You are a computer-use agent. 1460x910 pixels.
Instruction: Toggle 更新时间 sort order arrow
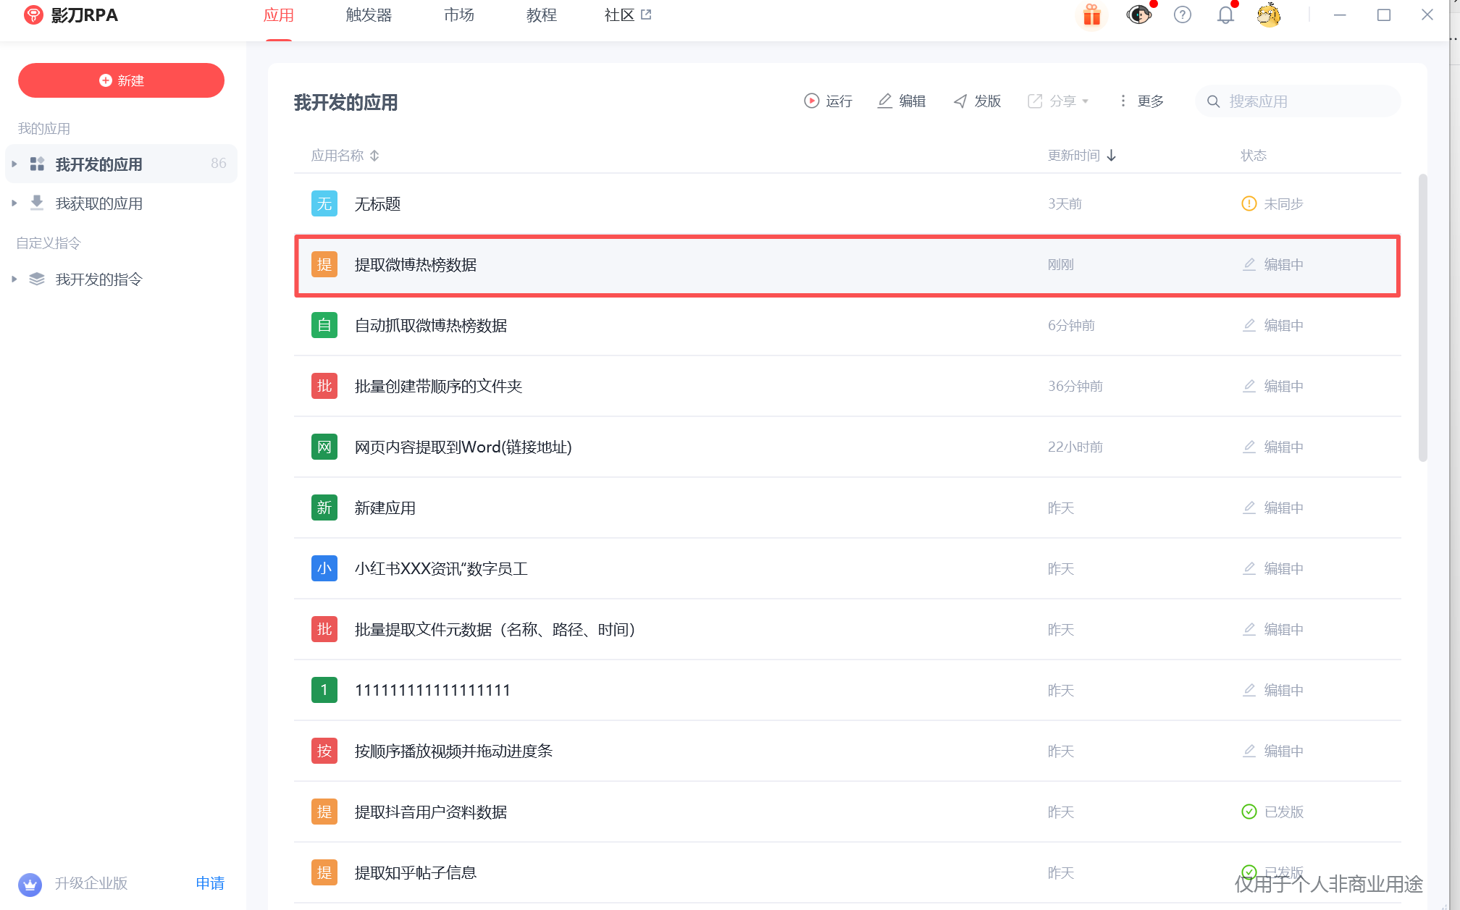coord(1112,156)
